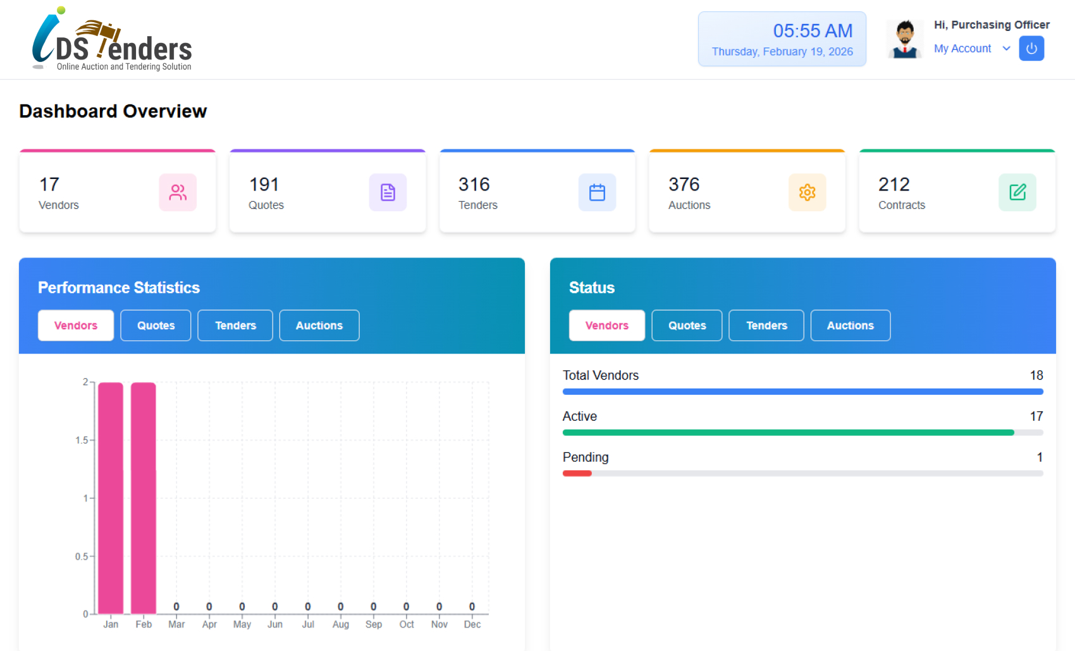This screenshot has height=651, width=1075.
Task: Select Quotes tab in Status panel
Action: click(x=687, y=325)
